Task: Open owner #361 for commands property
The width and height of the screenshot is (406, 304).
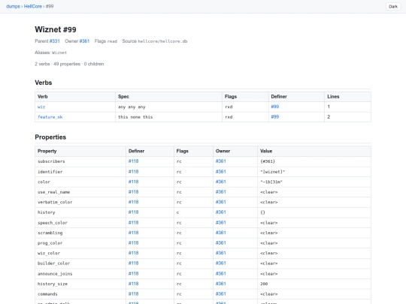Action: (x=220, y=293)
